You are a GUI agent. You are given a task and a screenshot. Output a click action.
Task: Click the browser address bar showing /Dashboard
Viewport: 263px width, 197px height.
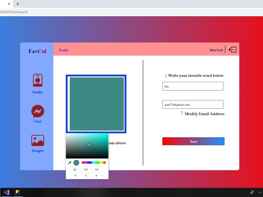131,12
